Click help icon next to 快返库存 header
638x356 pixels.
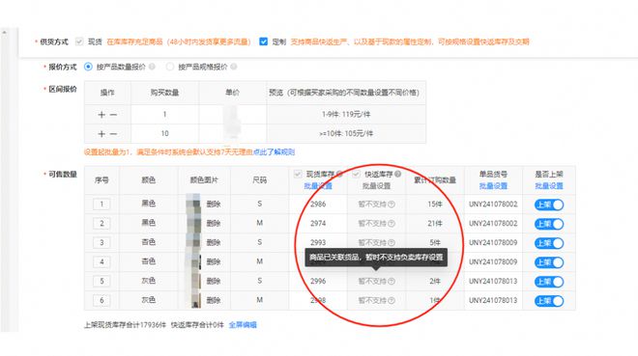click(x=398, y=175)
